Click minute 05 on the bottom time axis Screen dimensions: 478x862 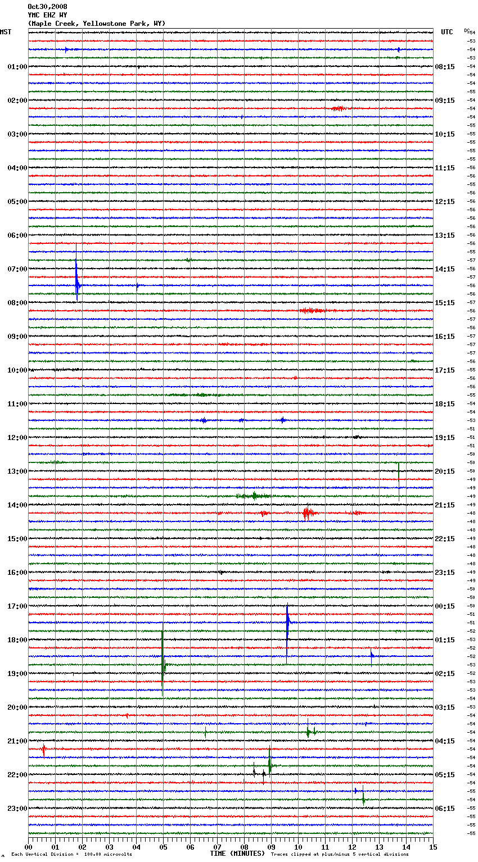[163, 847]
